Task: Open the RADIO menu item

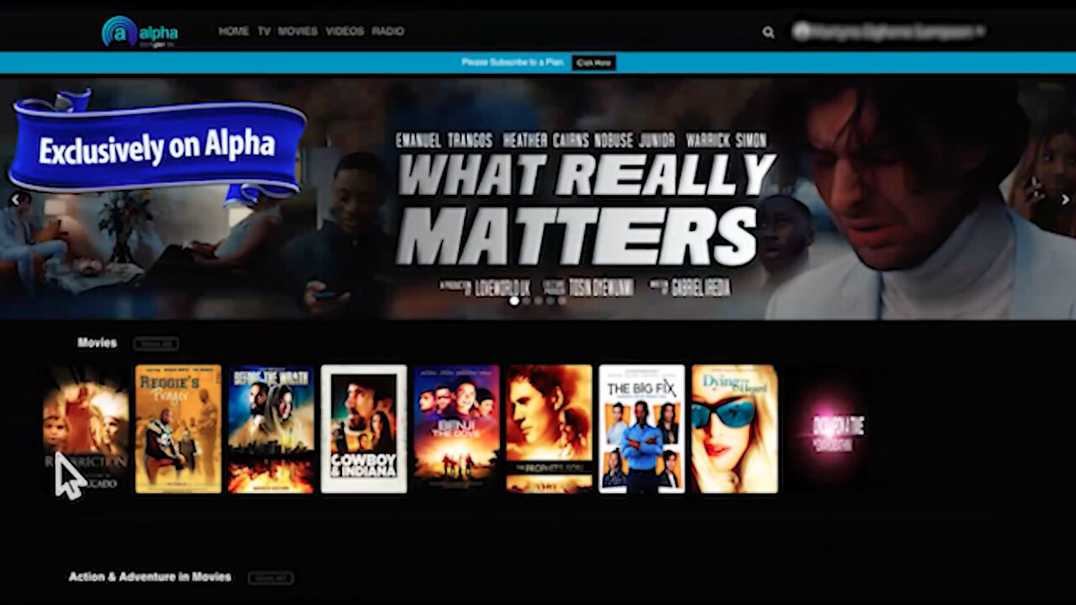Action: click(x=388, y=31)
